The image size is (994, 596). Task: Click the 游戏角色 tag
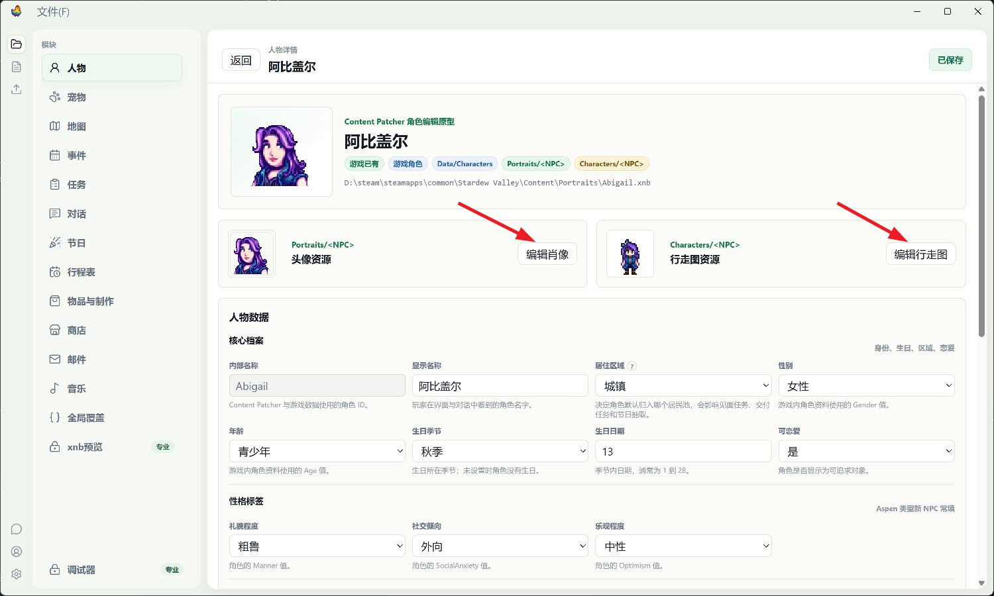408,164
